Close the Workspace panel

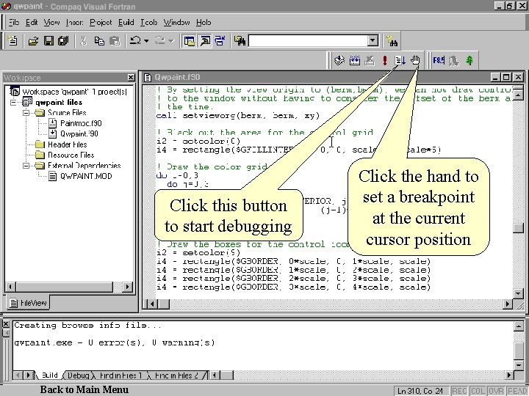pos(131,78)
